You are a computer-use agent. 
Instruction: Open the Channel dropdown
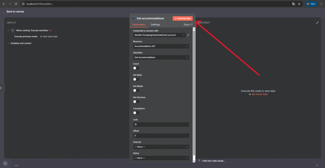tap(161, 147)
